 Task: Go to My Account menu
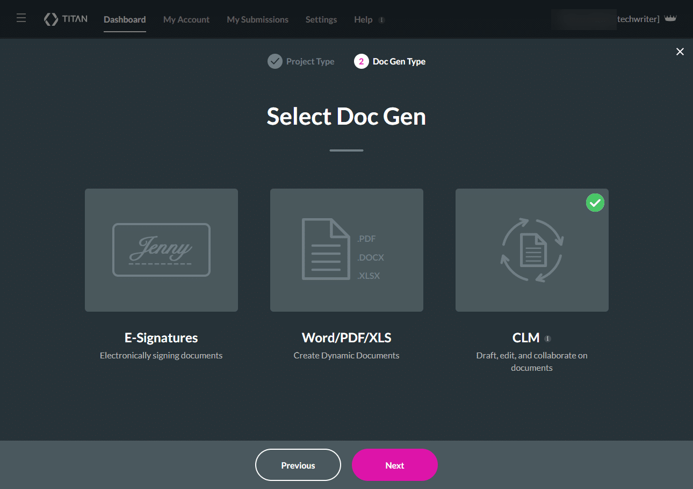(x=186, y=19)
